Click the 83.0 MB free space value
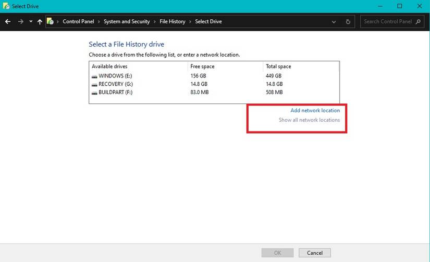This screenshot has width=430, height=262. coord(200,92)
